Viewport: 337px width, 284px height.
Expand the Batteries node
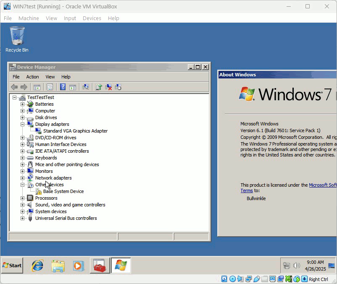22,104
